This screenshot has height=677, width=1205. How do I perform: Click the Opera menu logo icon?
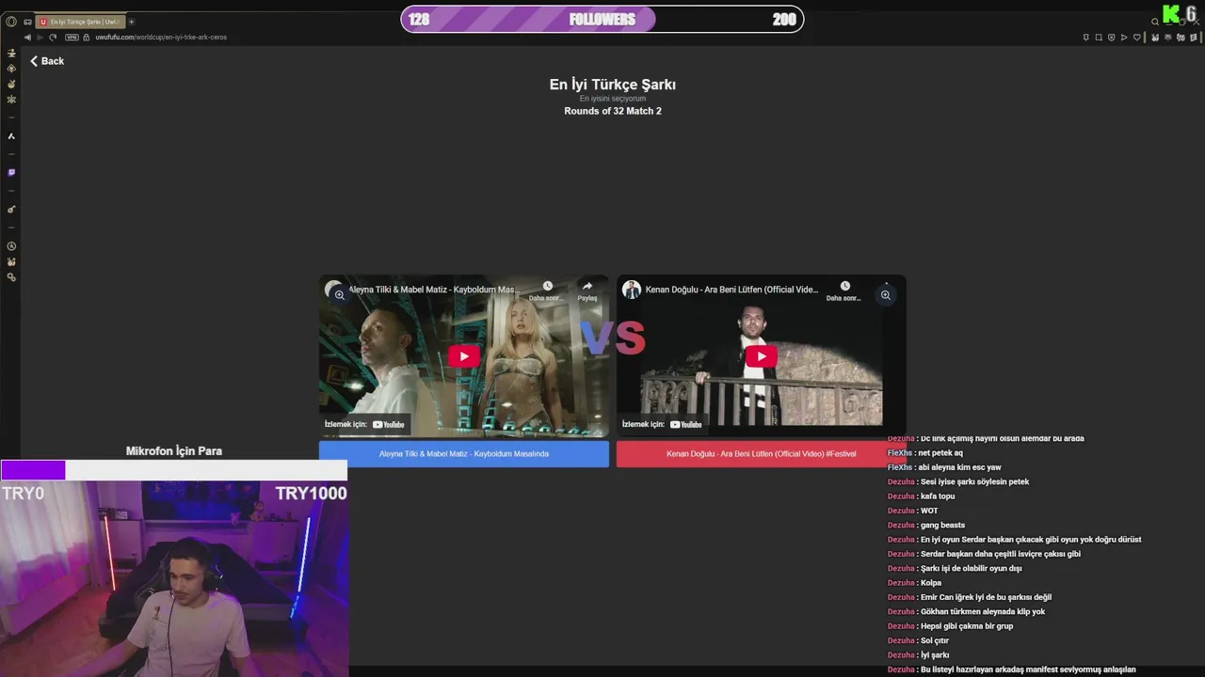pyautogui.click(x=11, y=22)
